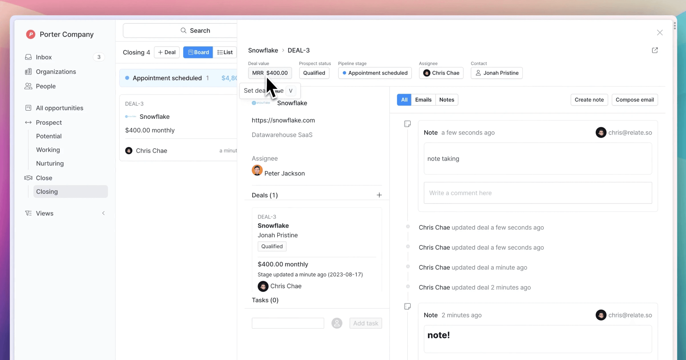Select the Emails activity tab
Screen dimensions: 686x360
(x=423, y=100)
